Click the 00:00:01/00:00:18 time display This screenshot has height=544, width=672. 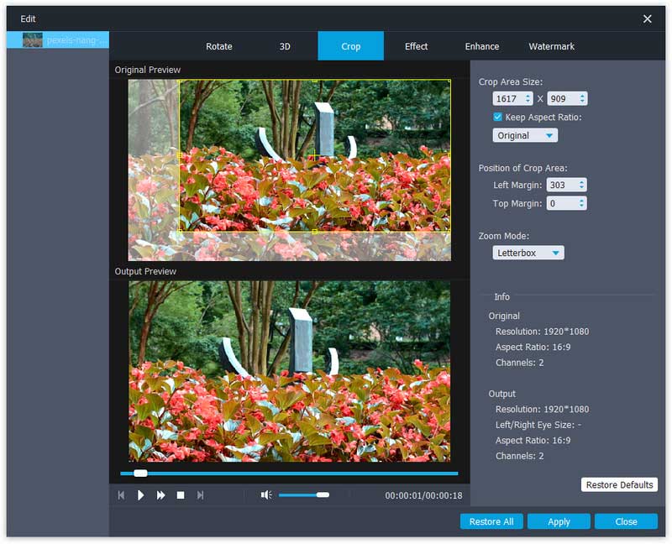tap(423, 495)
